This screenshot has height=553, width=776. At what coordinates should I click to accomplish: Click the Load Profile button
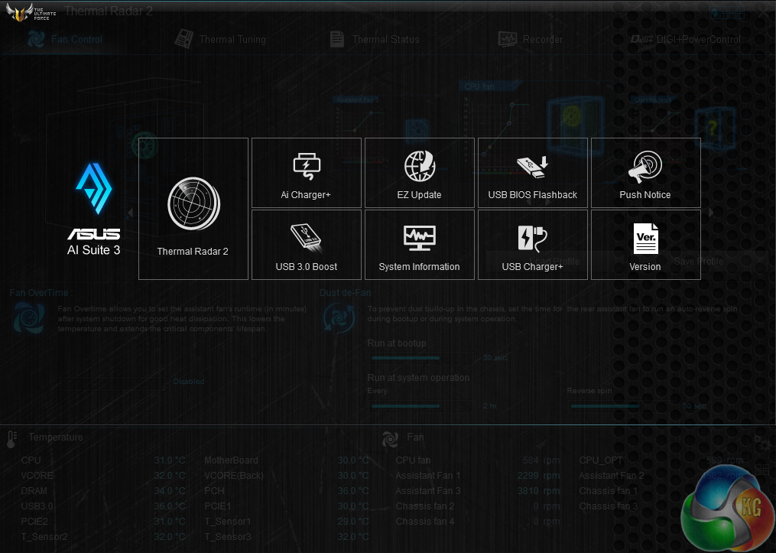coord(554,261)
